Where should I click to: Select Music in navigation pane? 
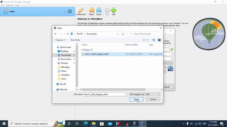[x=63, y=71]
